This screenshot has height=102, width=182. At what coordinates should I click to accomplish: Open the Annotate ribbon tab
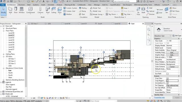click(x=51, y=5)
